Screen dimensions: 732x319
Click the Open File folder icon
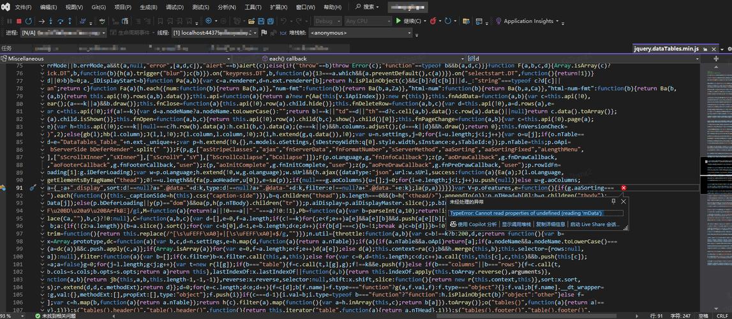point(251,22)
